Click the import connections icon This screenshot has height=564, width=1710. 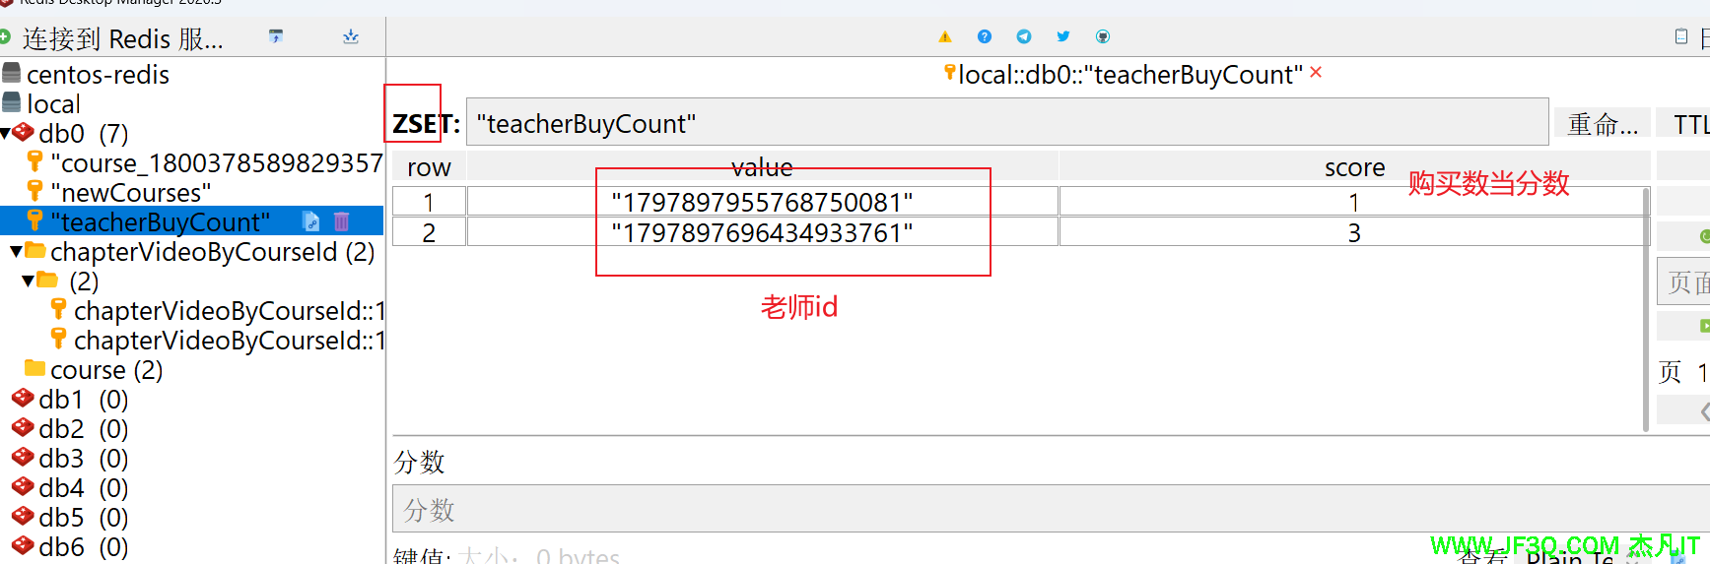tap(276, 36)
